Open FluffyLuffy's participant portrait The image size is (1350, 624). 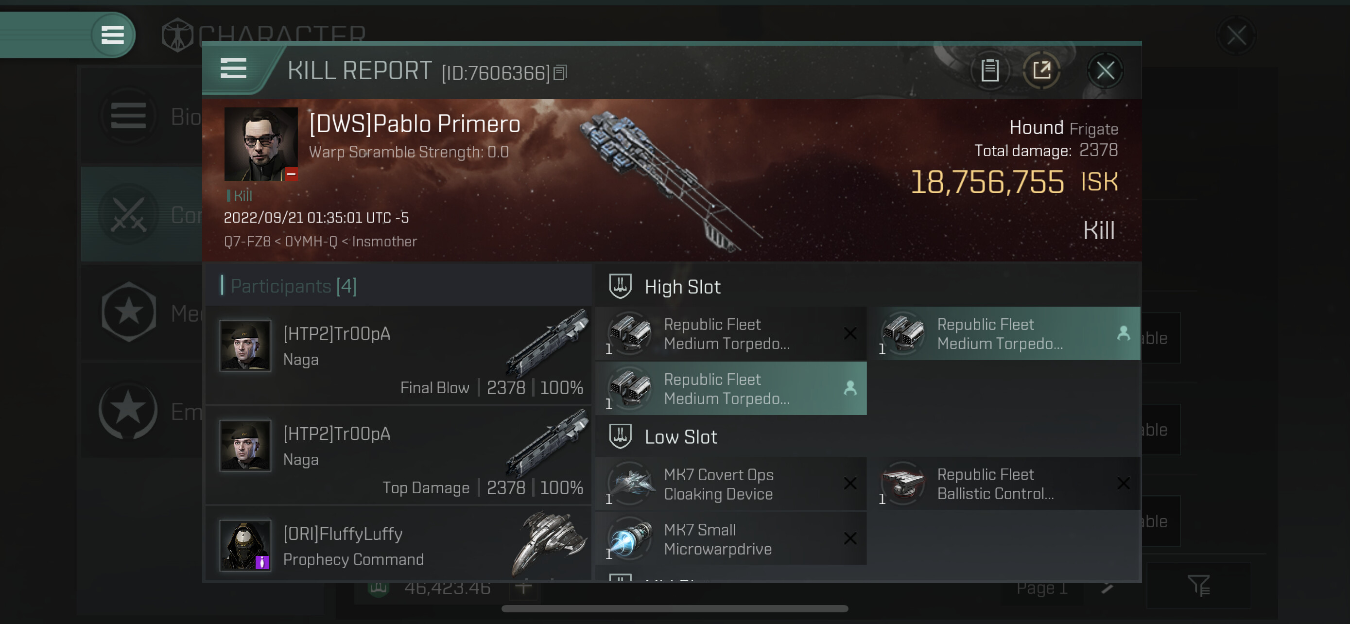[x=245, y=545]
